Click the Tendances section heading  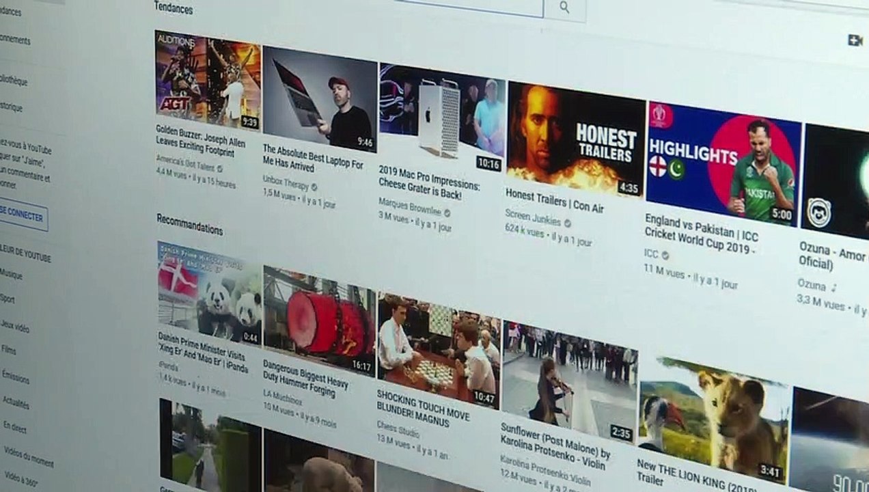(x=174, y=8)
